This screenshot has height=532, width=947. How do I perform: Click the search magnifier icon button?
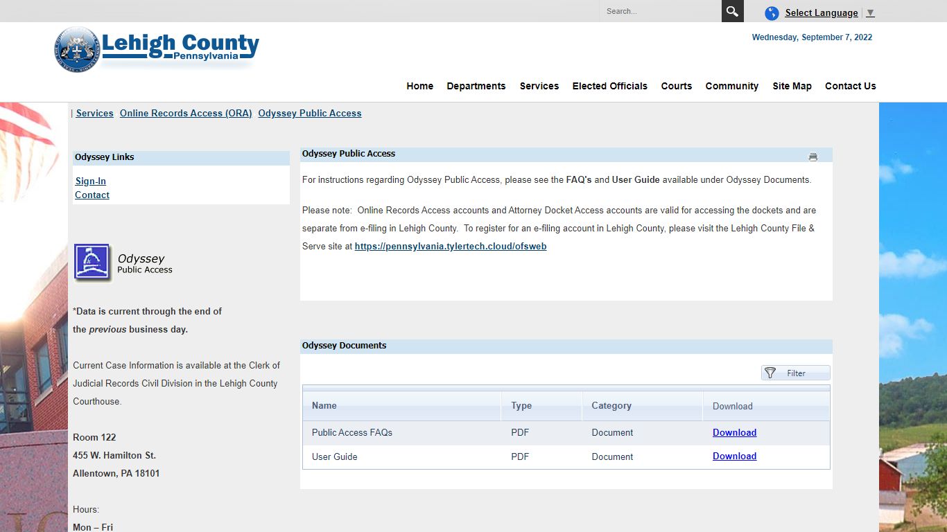pos(732,11)
